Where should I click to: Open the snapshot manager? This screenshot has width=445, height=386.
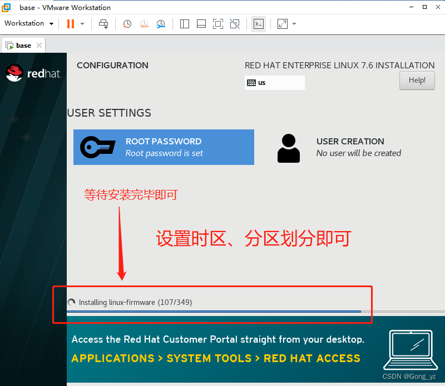click(x=161, y=24)
